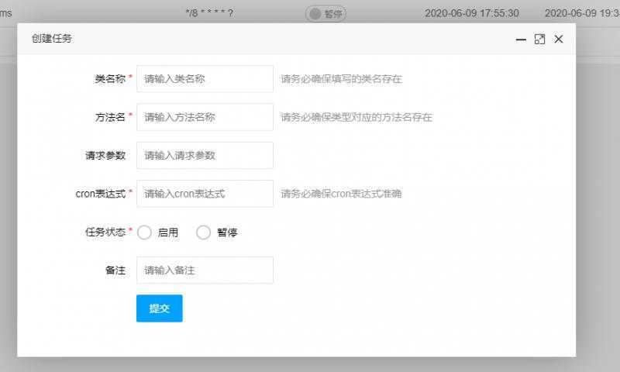Select the 启用 radio button
Screen dimensions: 620x372
coord(144,232)
